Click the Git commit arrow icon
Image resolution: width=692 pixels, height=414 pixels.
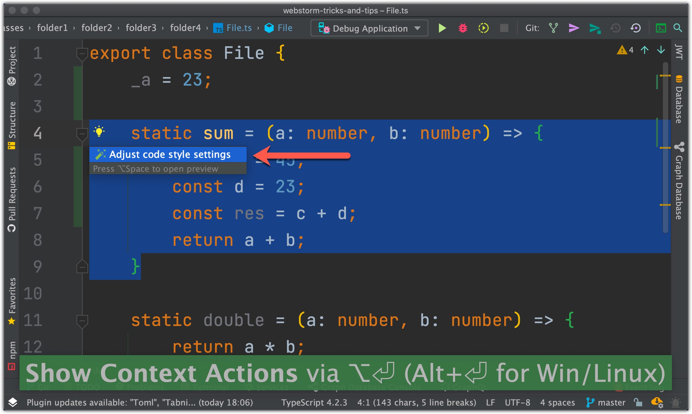(x=574, y=28)
